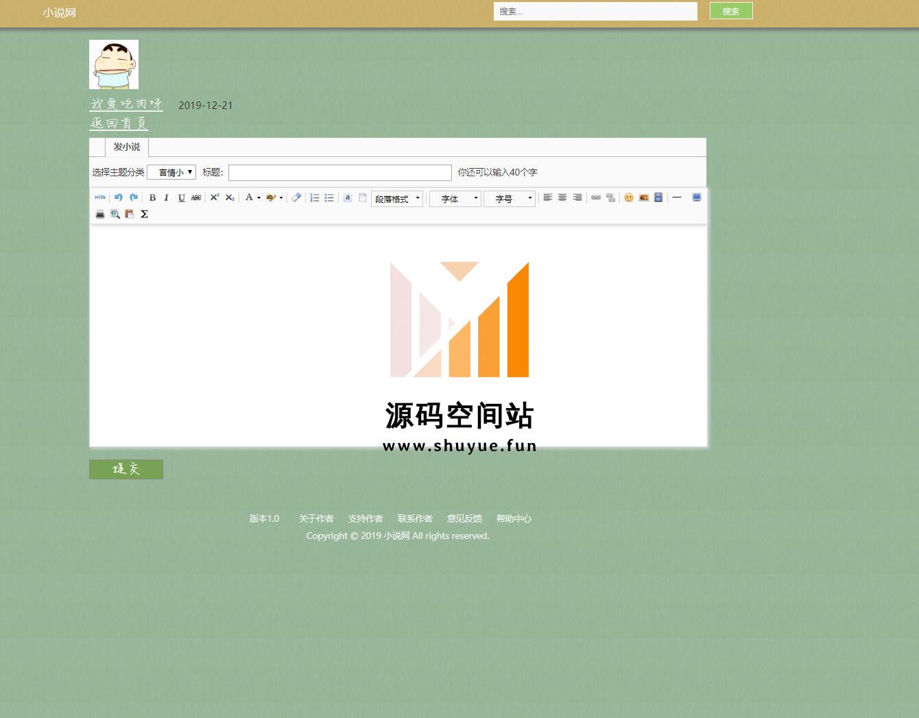
Task: Align text right
Action: 577,198
